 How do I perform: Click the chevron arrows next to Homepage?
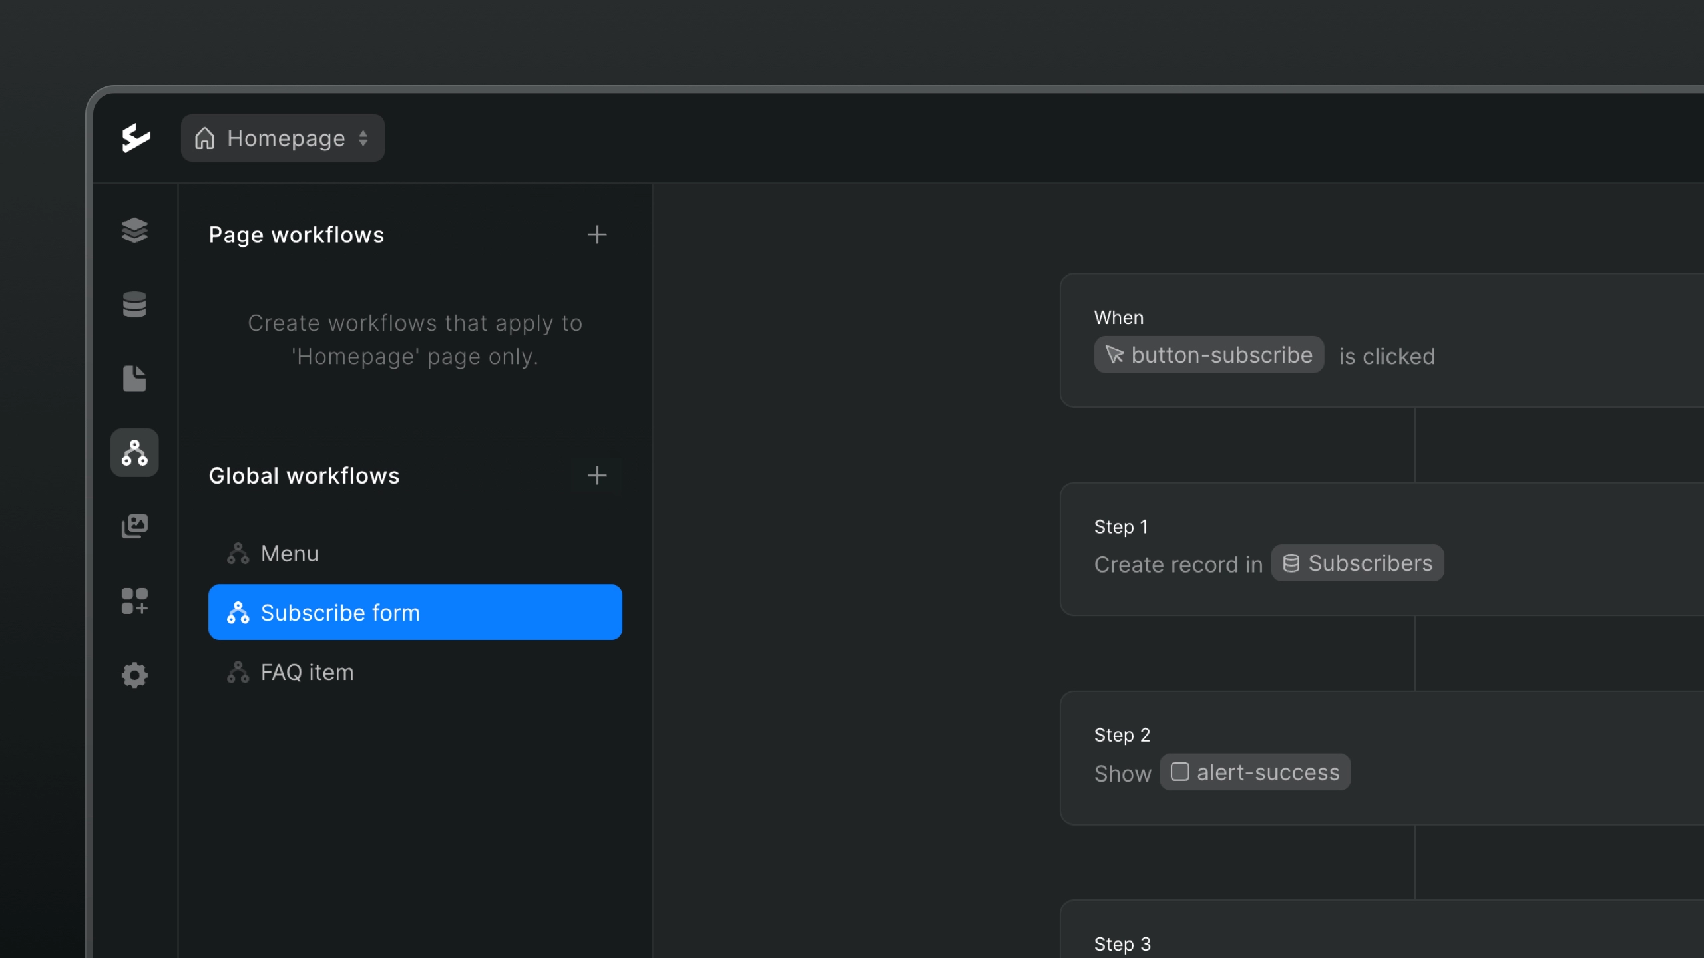tap(365, 138)
